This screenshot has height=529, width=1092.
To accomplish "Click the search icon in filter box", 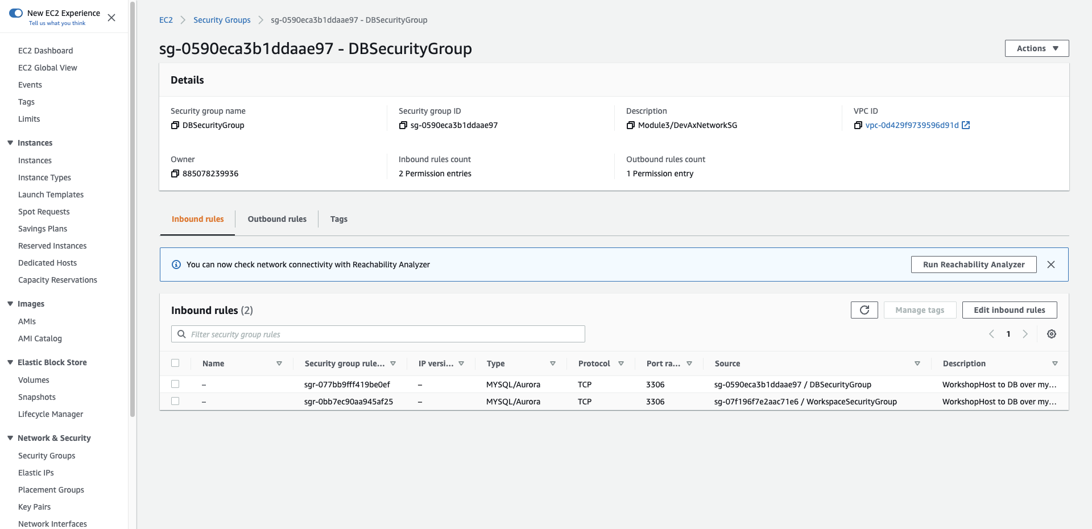I will [x=181, y=334].
